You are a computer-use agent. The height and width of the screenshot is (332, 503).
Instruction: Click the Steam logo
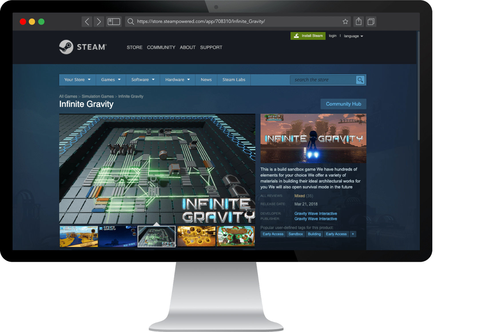click(x=83, y=47)
